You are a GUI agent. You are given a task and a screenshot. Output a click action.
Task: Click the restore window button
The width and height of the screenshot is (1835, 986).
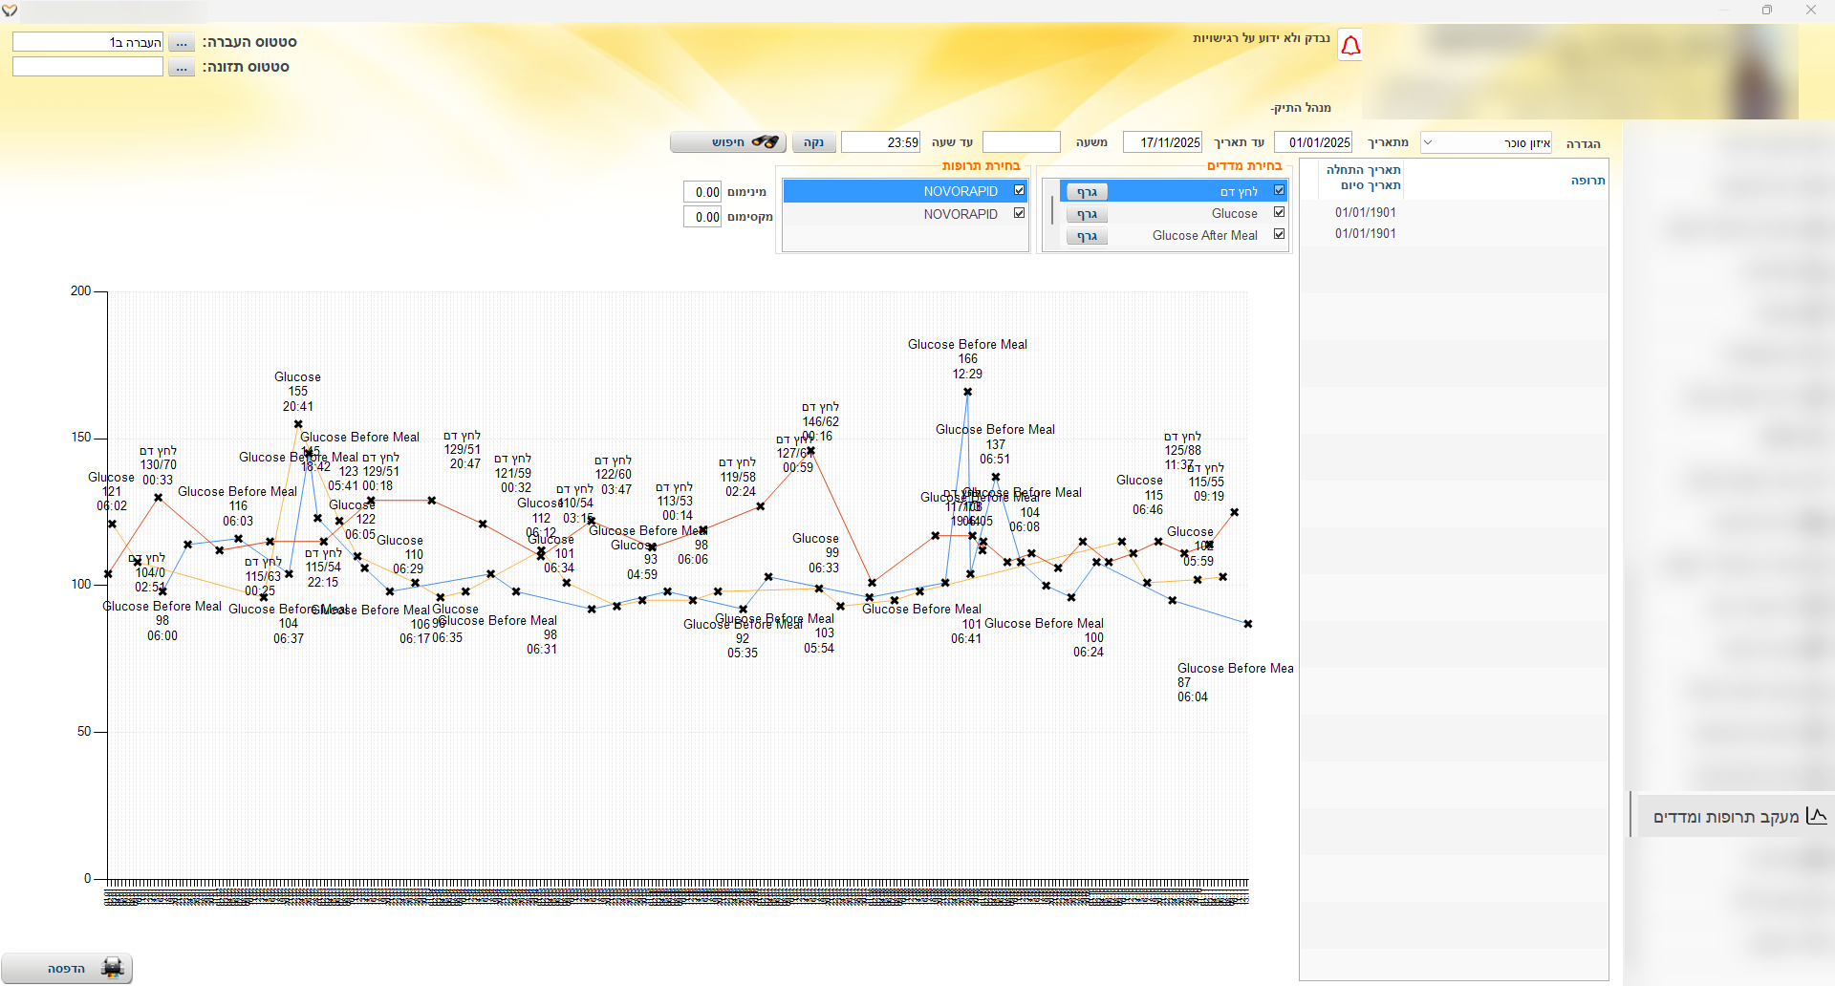pos(1766,11)
